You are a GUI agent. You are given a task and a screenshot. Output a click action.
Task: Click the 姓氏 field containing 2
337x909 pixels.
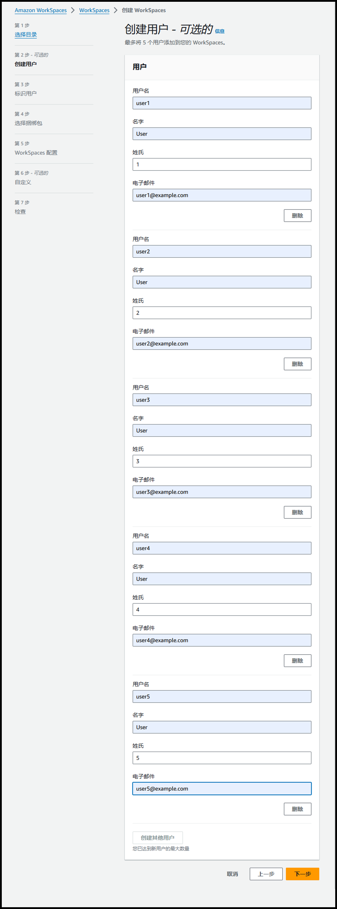[x=222, y=313]
